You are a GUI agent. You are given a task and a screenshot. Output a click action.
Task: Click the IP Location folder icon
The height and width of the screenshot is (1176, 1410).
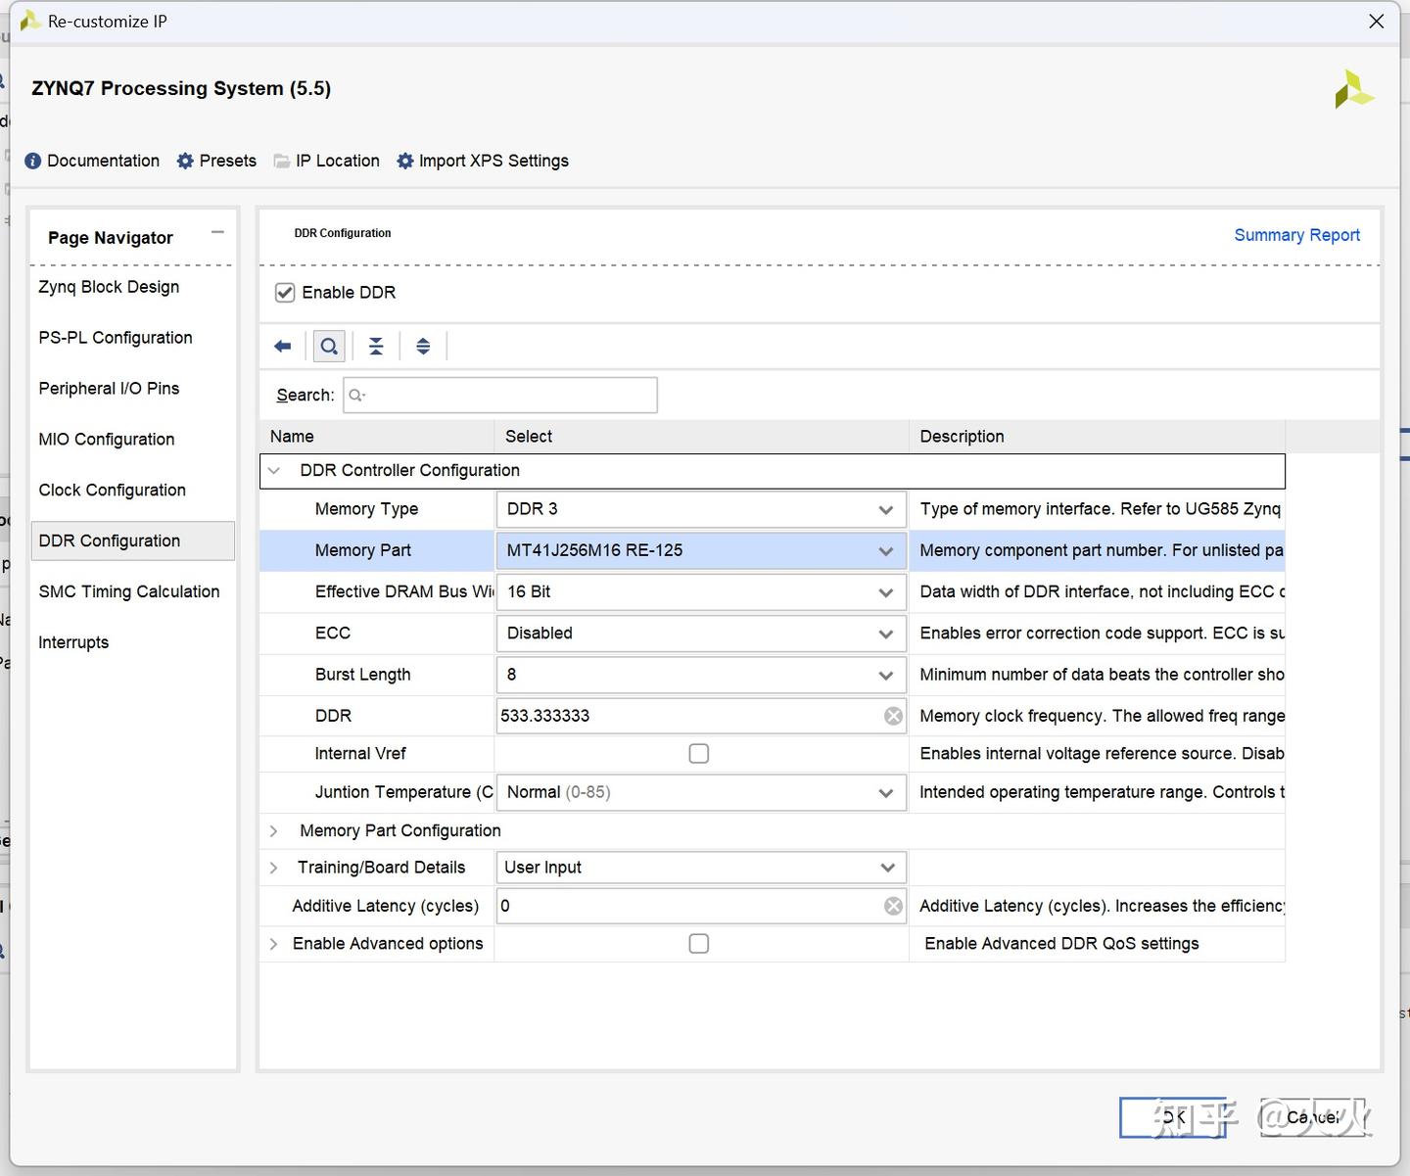[282, 161]
